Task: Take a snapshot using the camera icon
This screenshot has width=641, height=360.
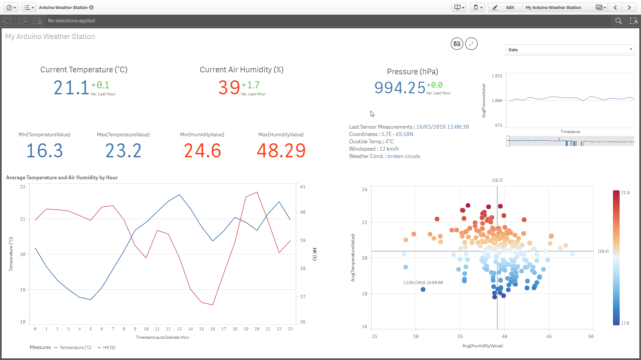Action: pos(457,44)
